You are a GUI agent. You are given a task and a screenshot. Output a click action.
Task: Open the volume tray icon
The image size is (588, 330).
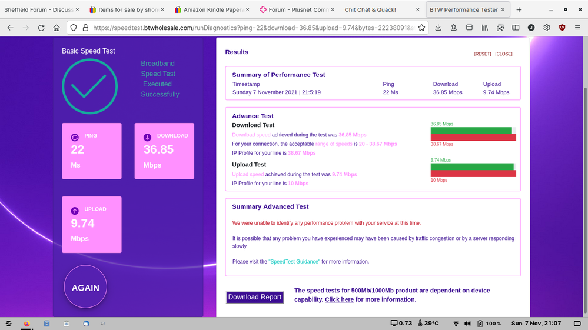tap(467, 324)
